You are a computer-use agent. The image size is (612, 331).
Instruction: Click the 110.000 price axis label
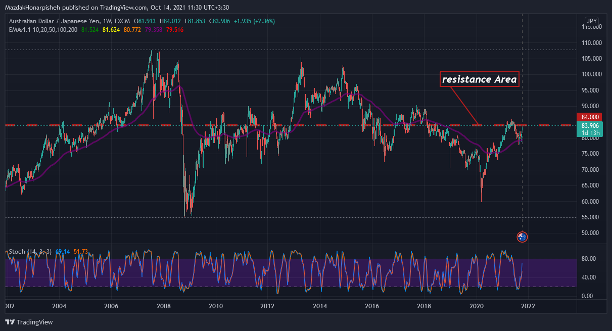coord(591,43)
